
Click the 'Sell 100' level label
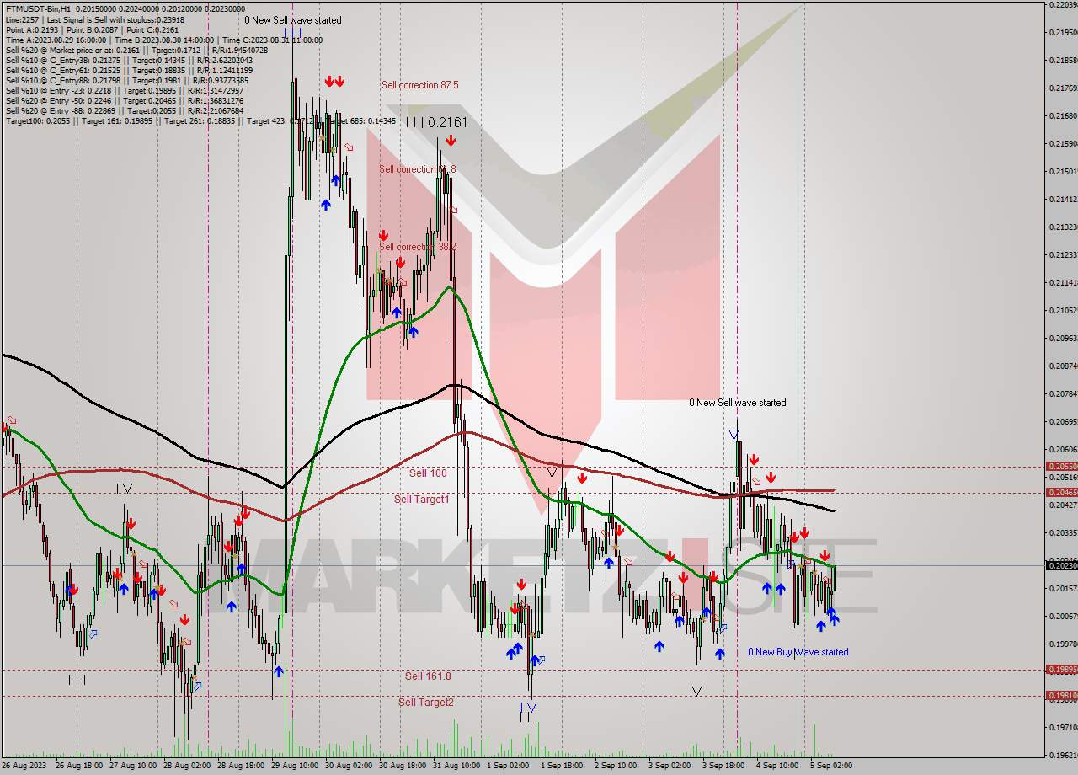[428, 473]
